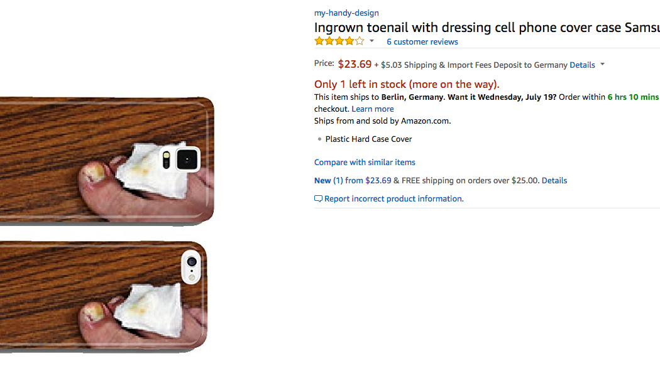Open the my-handy-design brand link
This screenshot has width=660, height=371.
pyautogui.click(x=346, y=13)
